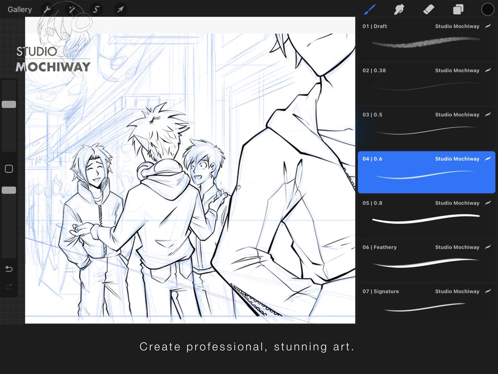Click the stroke icon on the Draft brush row

(x=488, y=26)
